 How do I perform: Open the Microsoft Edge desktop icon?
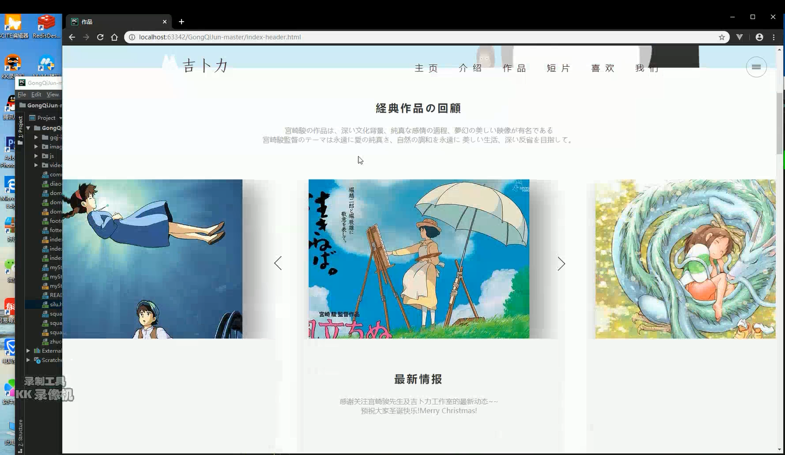pos(9,191)
